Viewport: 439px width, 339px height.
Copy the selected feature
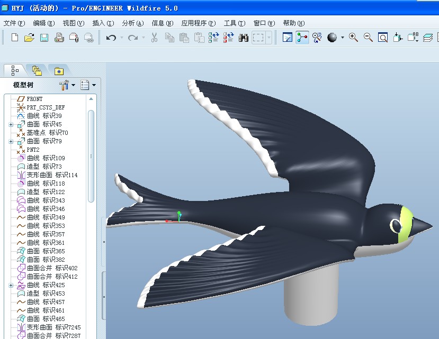[169, 37]
